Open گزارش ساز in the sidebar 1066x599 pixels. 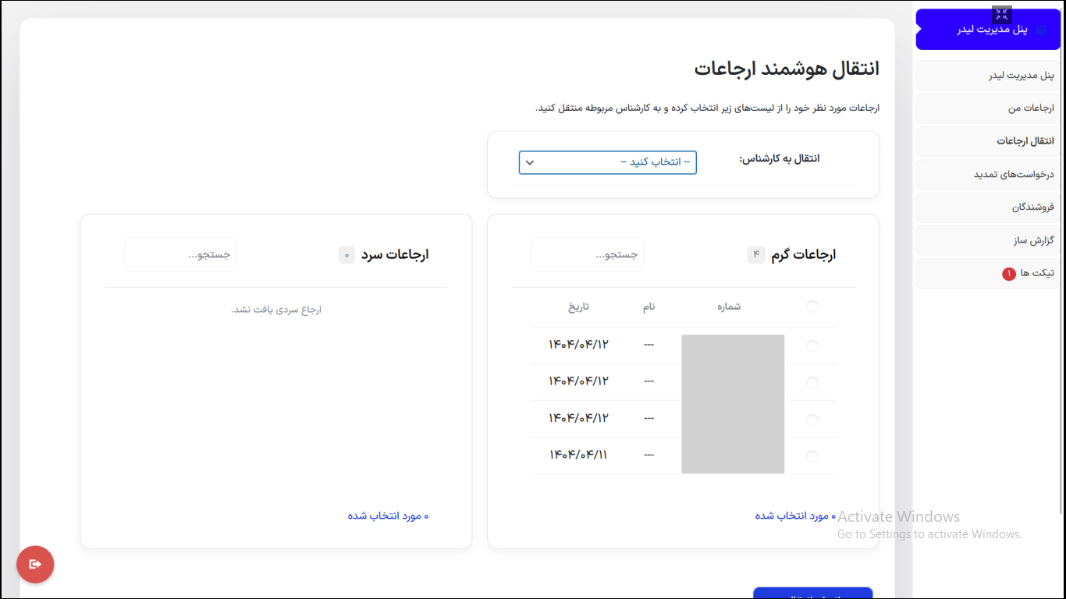(x=987, y=241)
